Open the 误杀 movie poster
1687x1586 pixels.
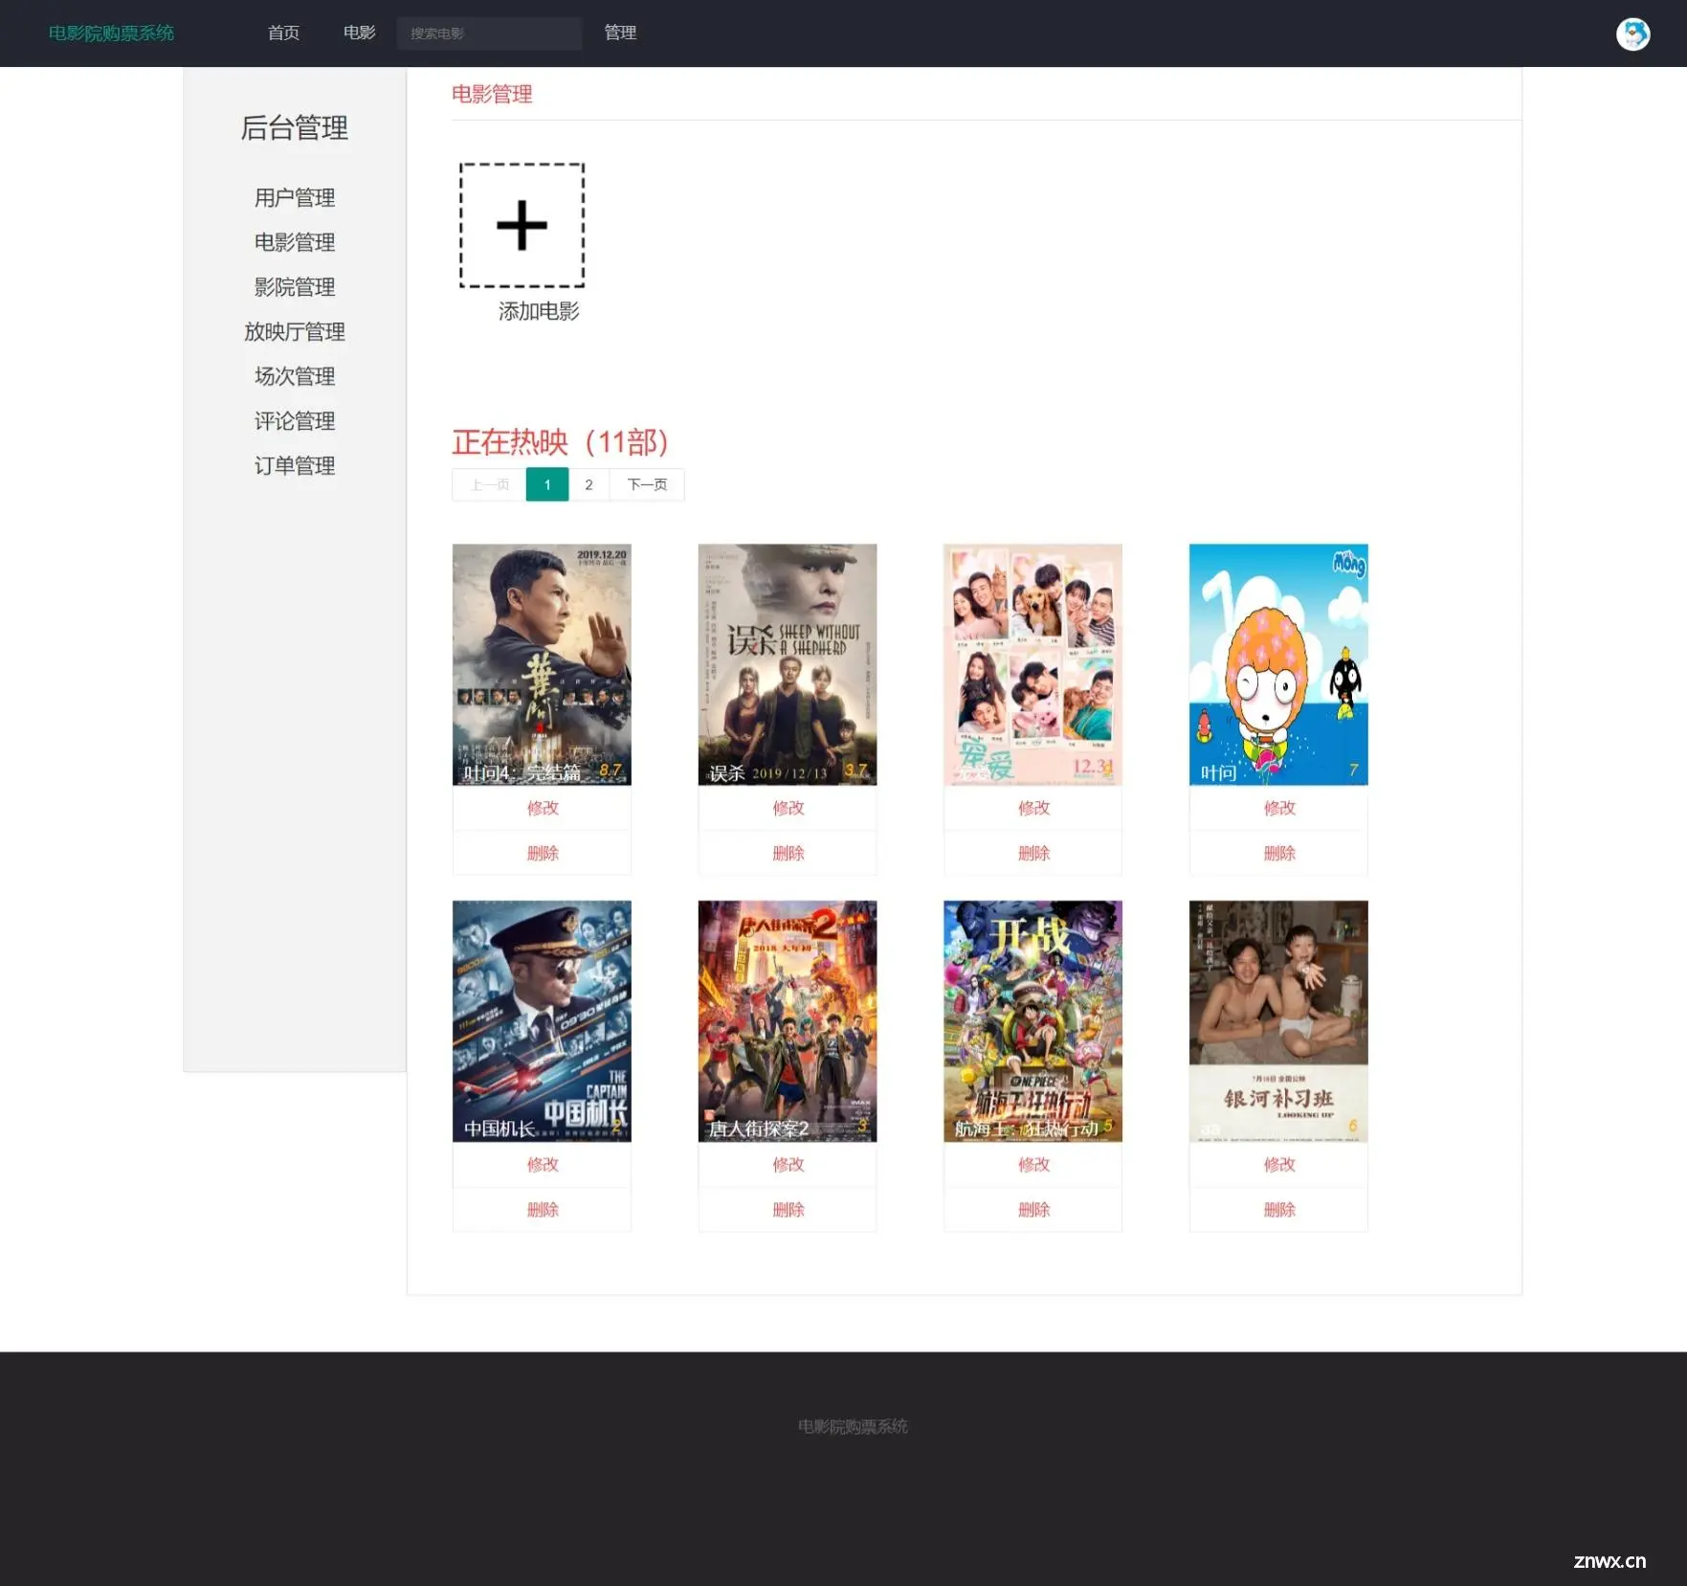788,664
